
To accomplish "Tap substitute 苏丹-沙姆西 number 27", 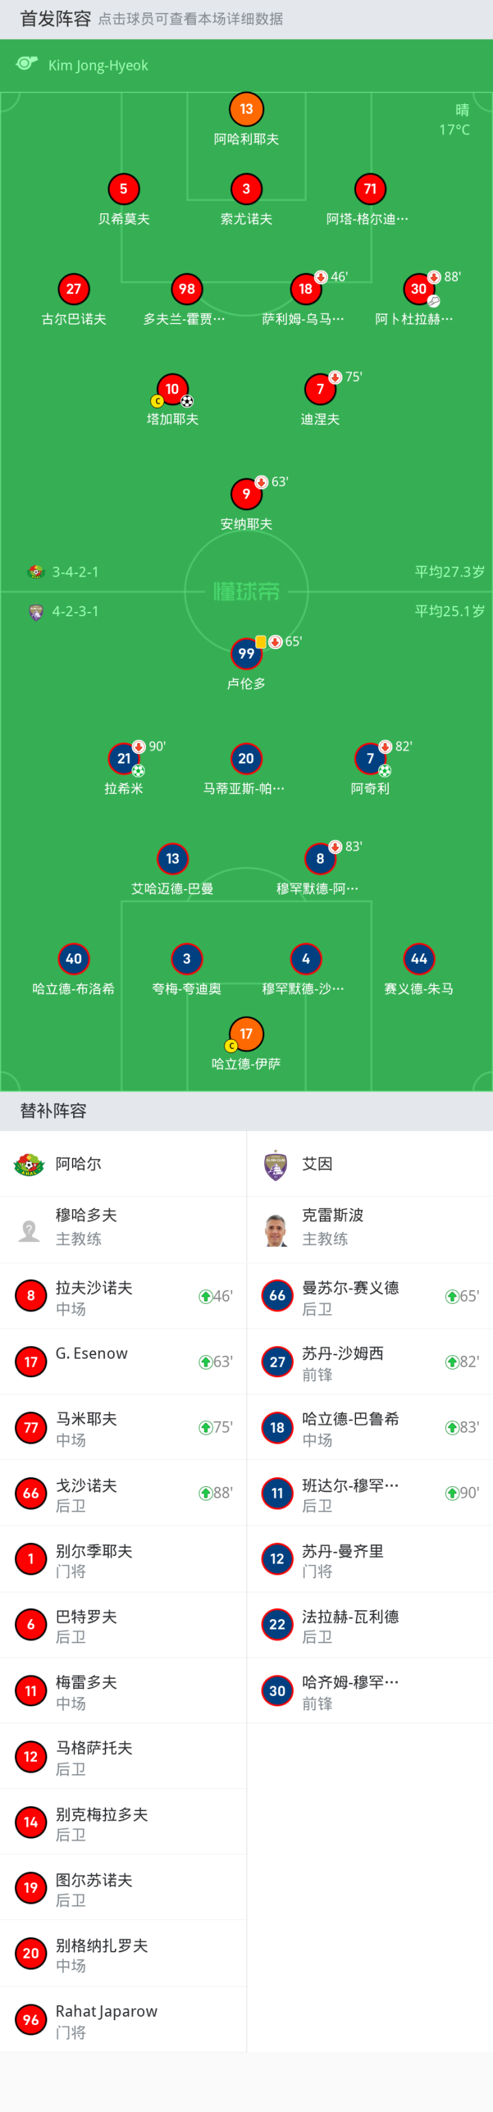I will pyautogui.click(x=370, y=1362).
